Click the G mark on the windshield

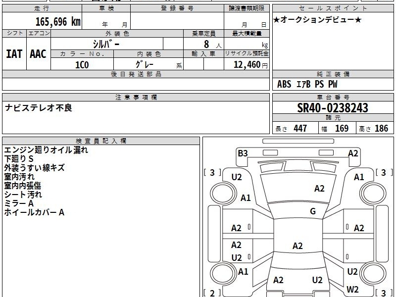click(313, 211)
